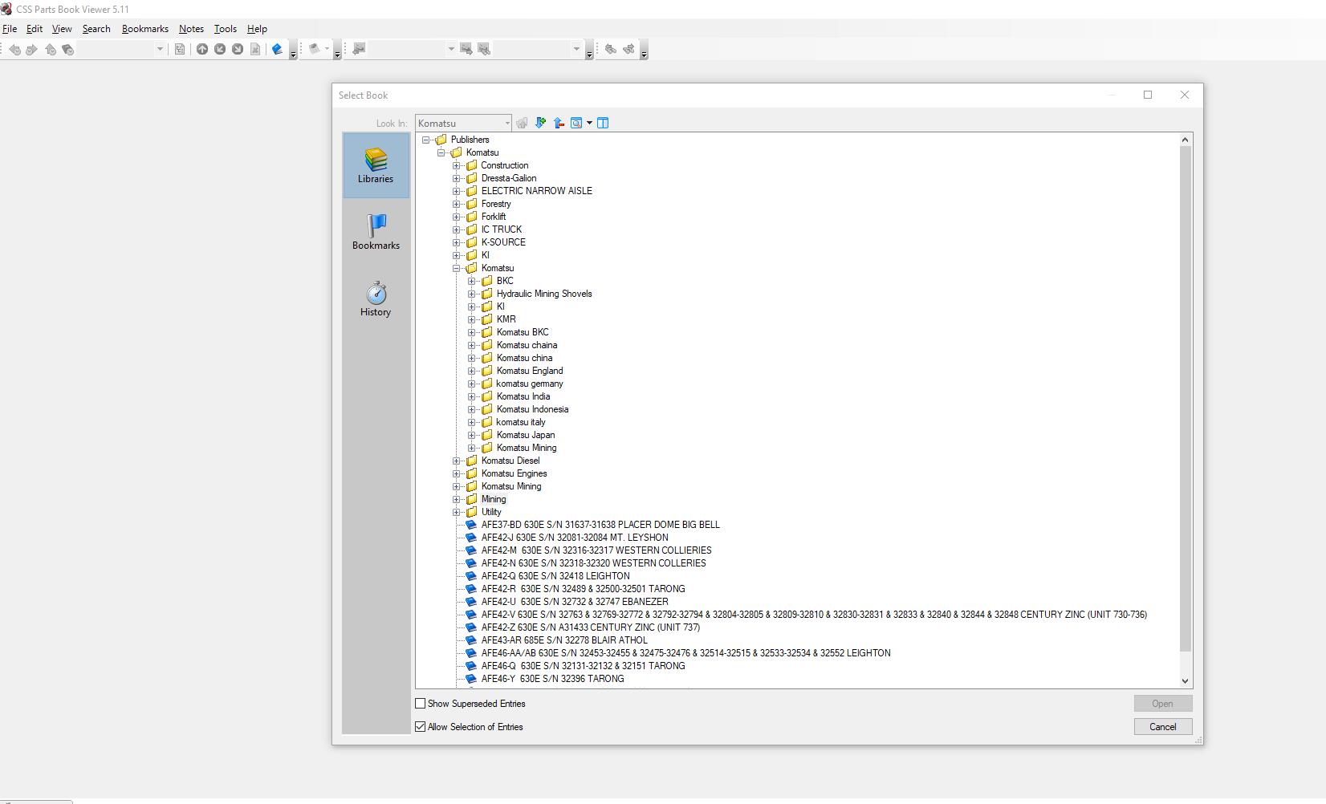Select the IC TRUCK folder
The image size is (1326, 804).
click(x=502, y=229)
